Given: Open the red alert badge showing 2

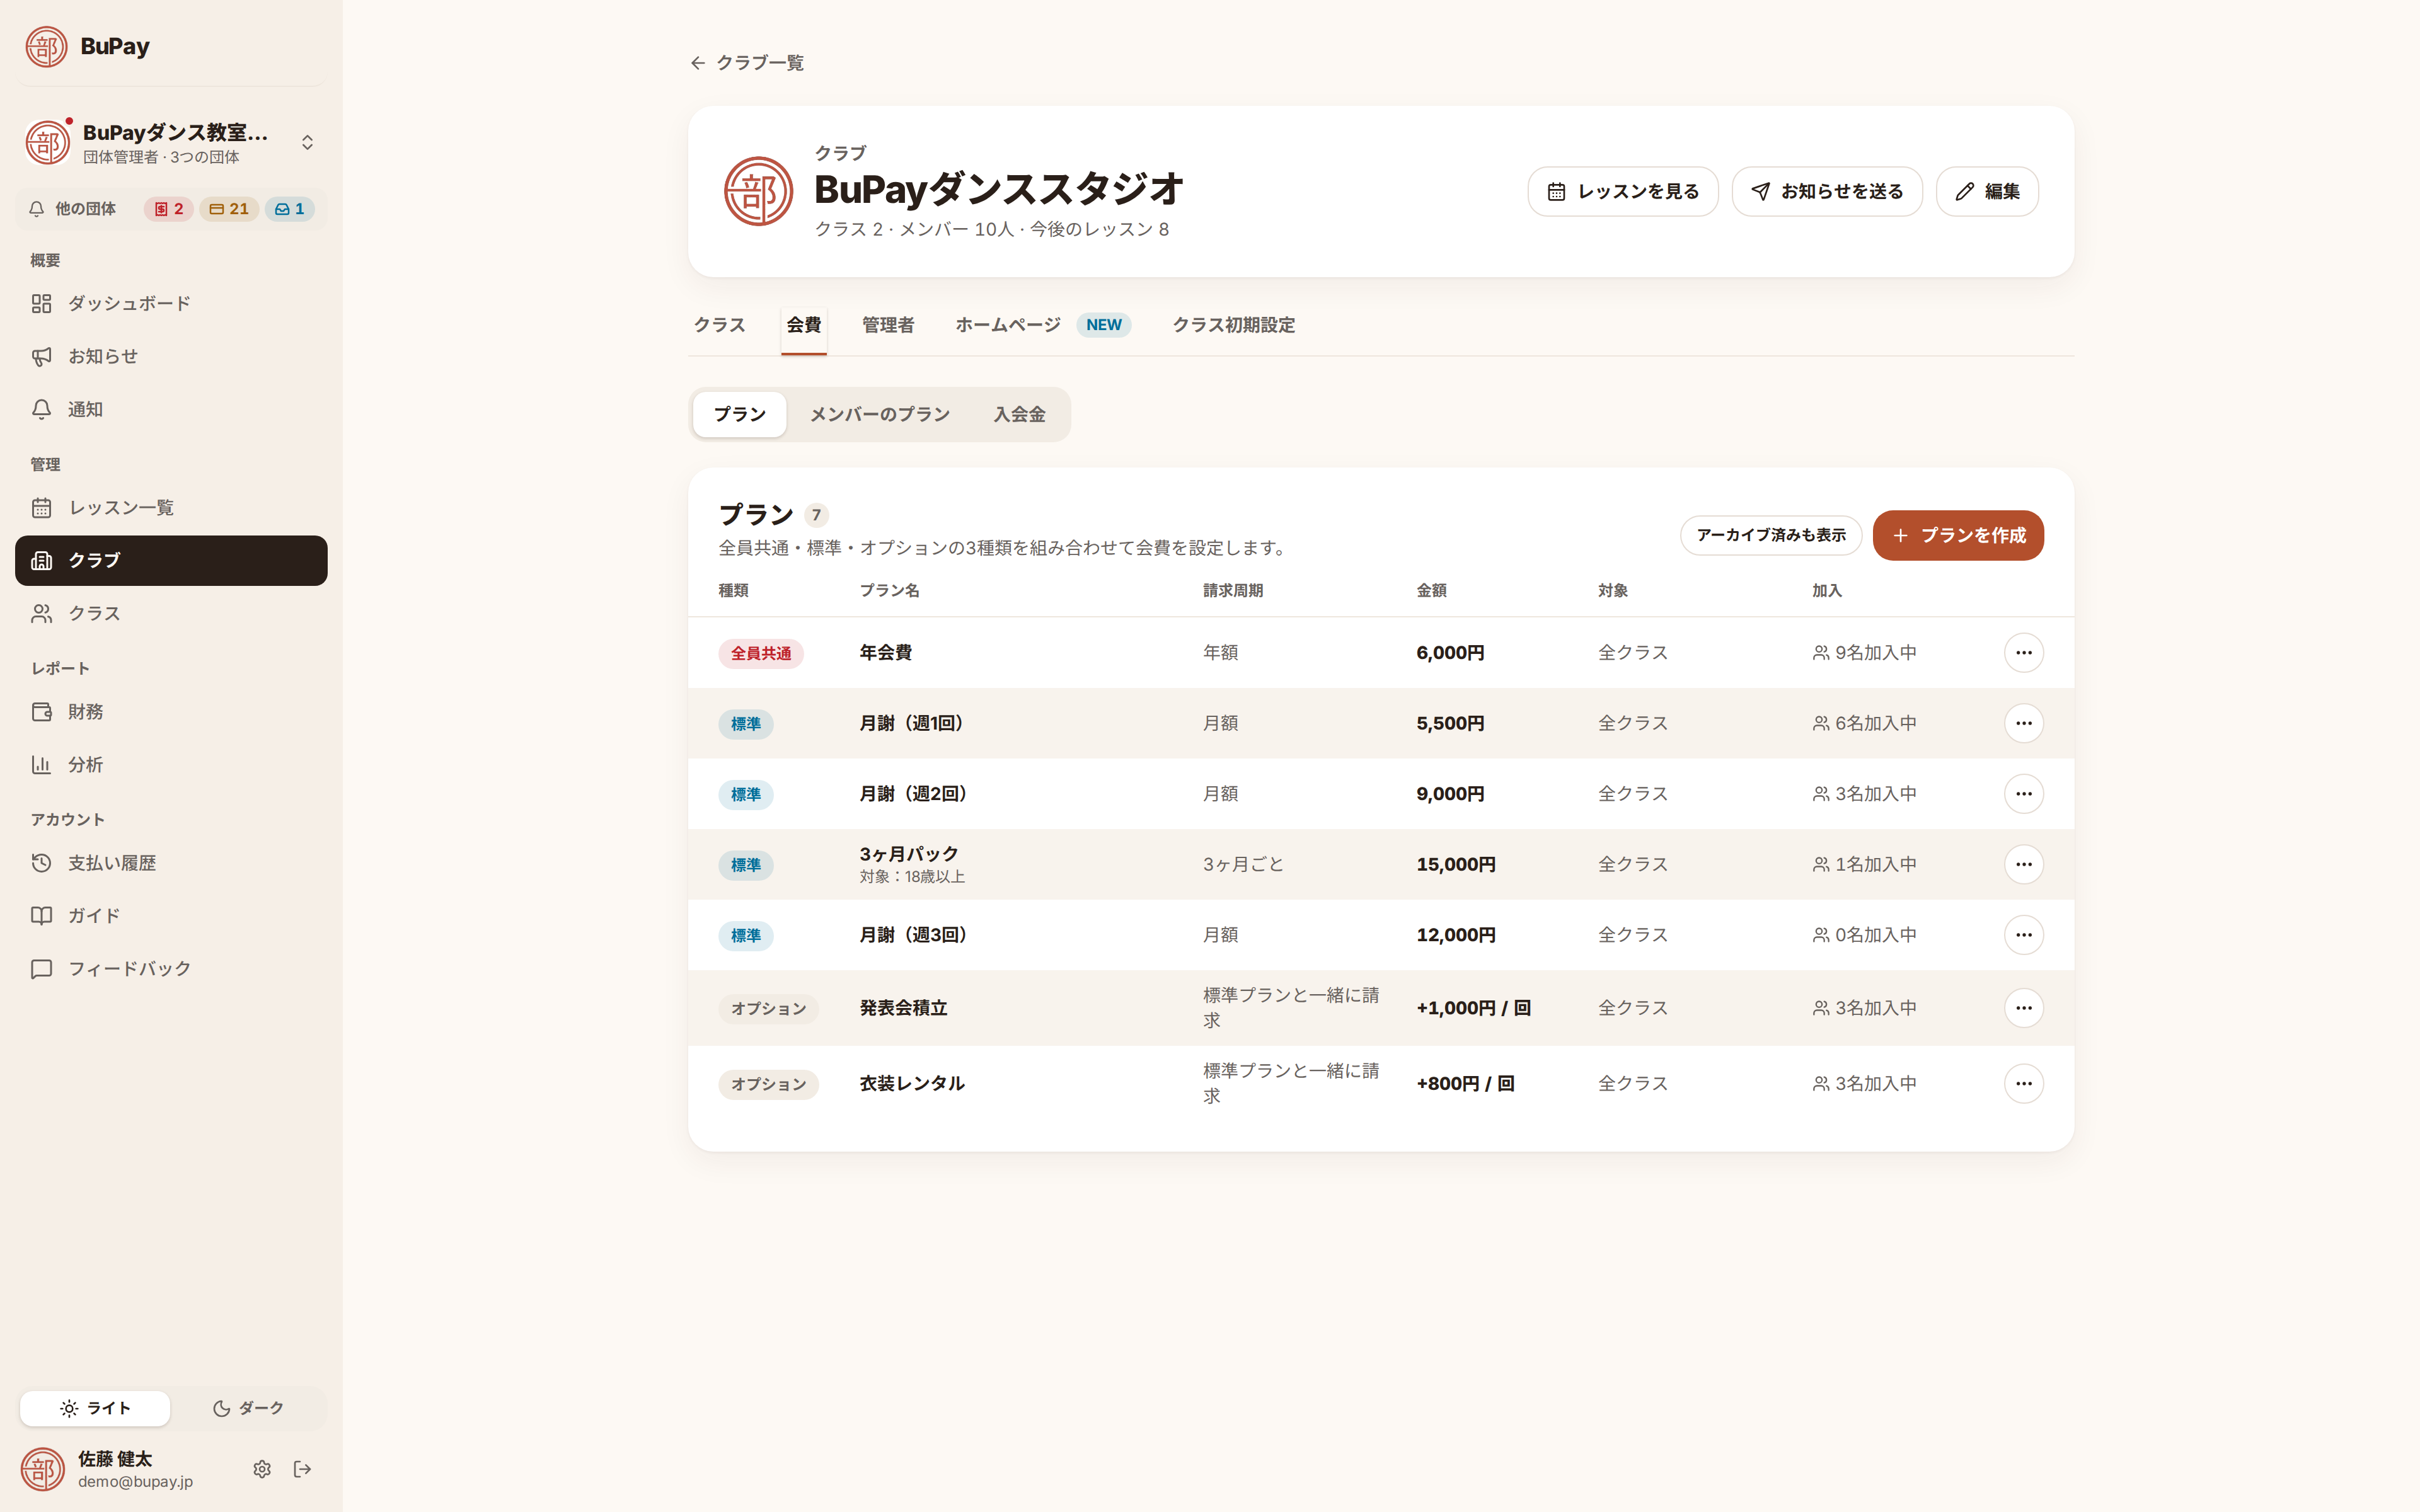Looking at the screenshot, I should [x=168, y=209].
